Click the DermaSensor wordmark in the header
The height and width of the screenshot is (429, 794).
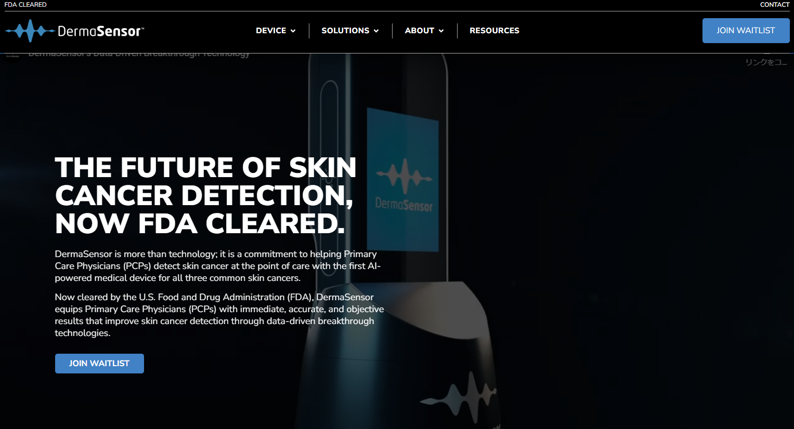point(100,31)
